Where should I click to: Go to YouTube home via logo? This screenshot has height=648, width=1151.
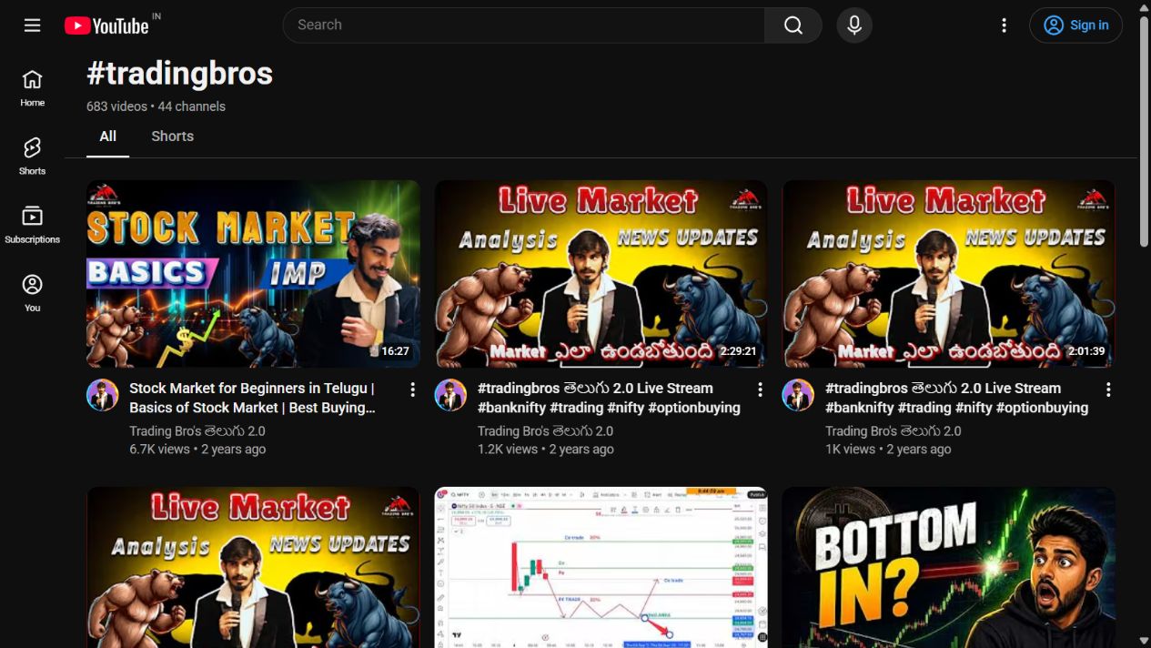click(106, 25)
